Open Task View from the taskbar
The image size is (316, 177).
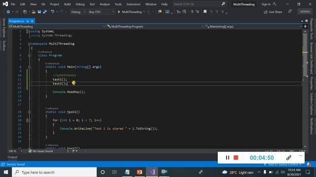pos(115,172)
